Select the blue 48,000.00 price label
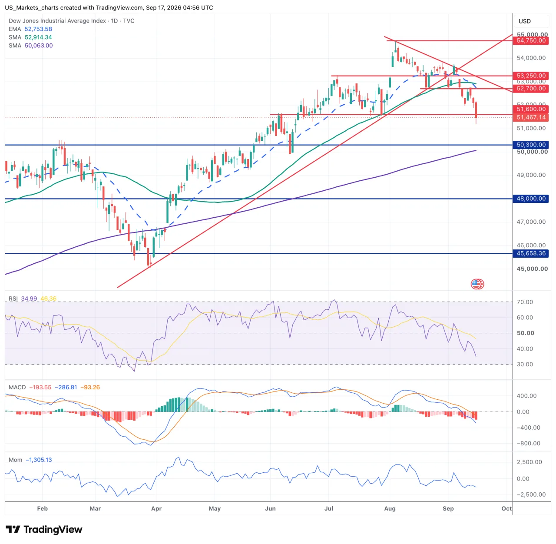Screen dimensions: 556x544 531,199
